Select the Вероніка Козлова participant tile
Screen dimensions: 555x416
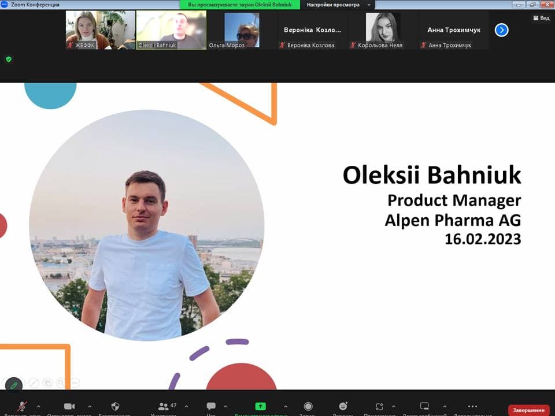pos(312,29)
